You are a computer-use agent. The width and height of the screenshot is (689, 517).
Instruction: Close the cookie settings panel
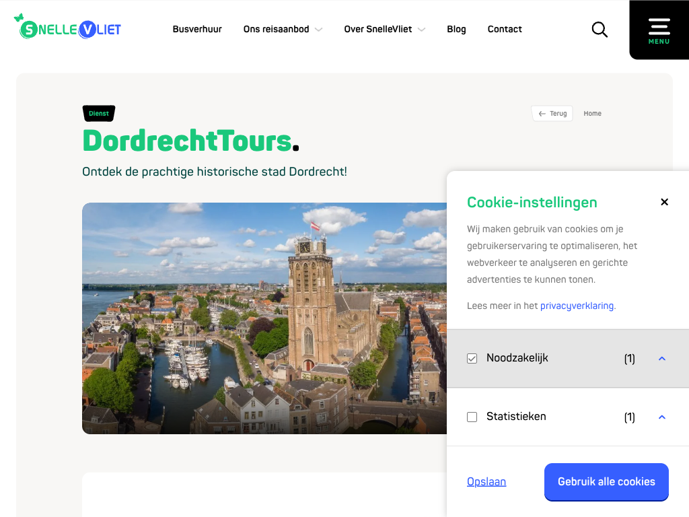[664, 202]
